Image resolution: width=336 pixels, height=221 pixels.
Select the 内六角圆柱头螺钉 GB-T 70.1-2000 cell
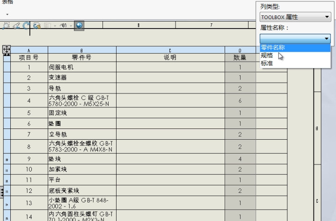tap(82, 216)
